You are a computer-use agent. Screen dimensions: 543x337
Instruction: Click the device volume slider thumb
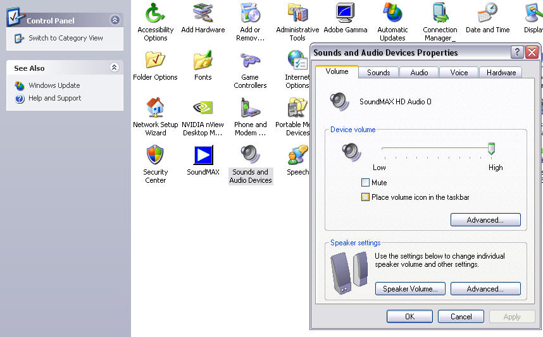[491, 149]
